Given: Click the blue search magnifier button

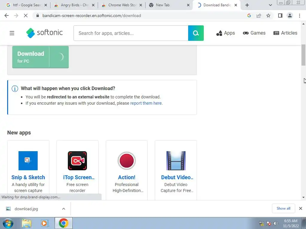Looking at the screenshot, I should (x=196, y=33).
